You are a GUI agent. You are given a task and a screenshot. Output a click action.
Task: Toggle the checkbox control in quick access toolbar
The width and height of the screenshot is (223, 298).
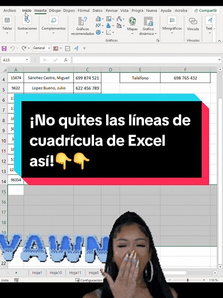click(68, 48)
